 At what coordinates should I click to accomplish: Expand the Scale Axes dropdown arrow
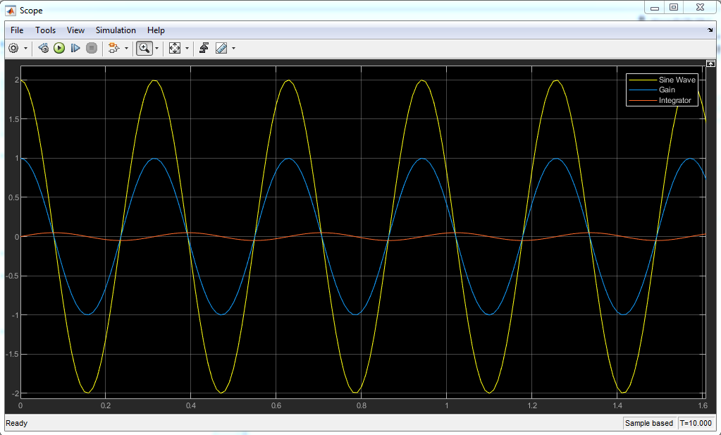tap(187, 49)
